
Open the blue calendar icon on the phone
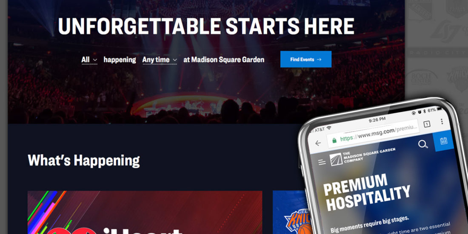click(443, 140)
